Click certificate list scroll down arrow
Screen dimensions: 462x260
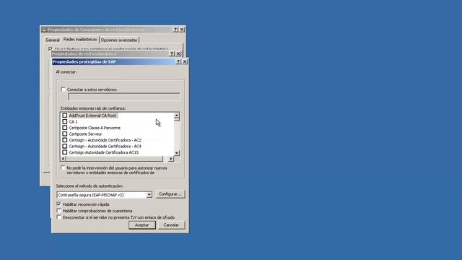(176, 153)
